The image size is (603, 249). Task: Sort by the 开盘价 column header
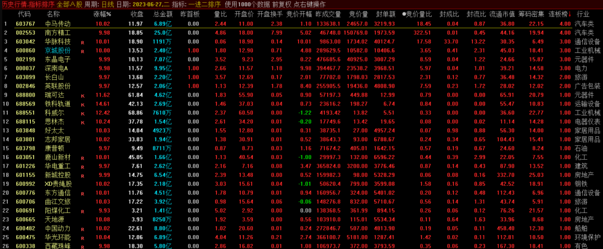coord(244,15)
